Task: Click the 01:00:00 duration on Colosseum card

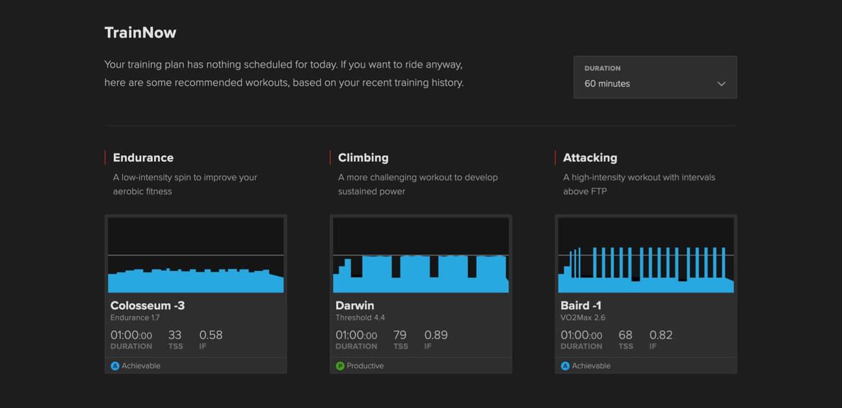Action: (x=131, y=335)
